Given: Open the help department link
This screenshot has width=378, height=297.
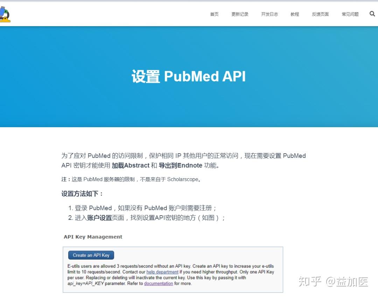Looking at the screenshot, I should click(x=162, y=272).
